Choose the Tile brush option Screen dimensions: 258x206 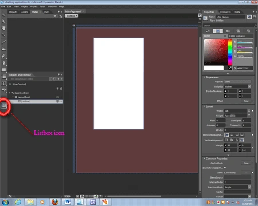238,31
